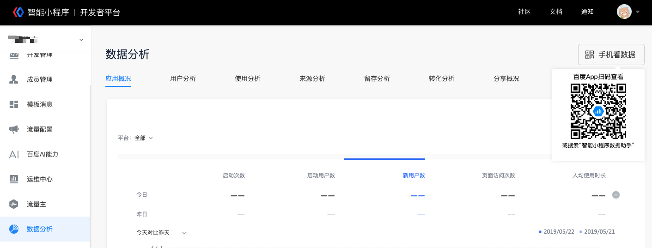The image size is (652, 248).
Task: Select the 启动次数 metric column
Action: point(234,175)
